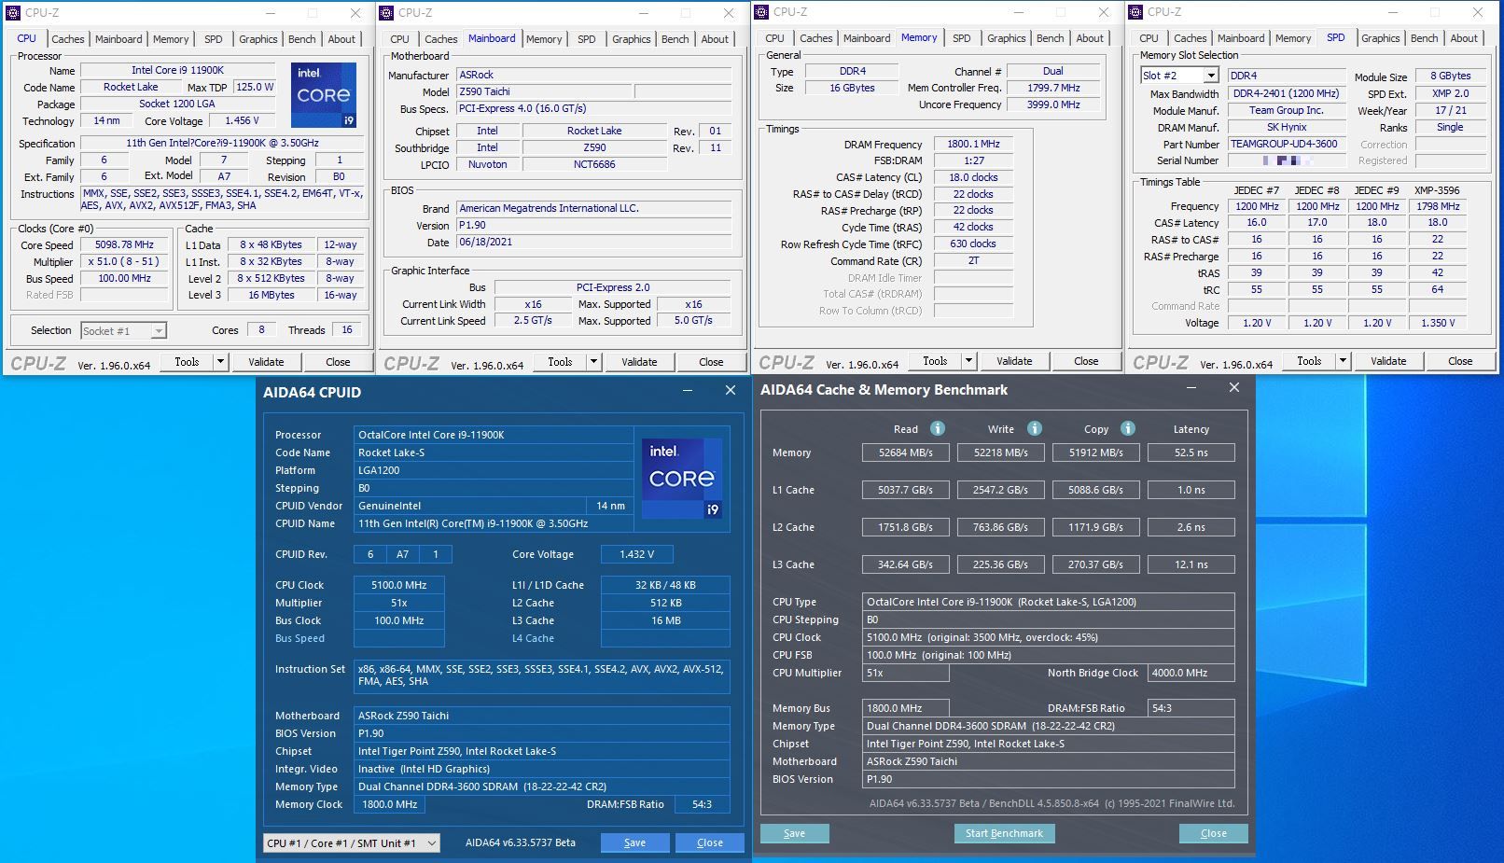
Task: Click the XMP-3596 column header in Timings Table
Action: [x=1437, y=190]
